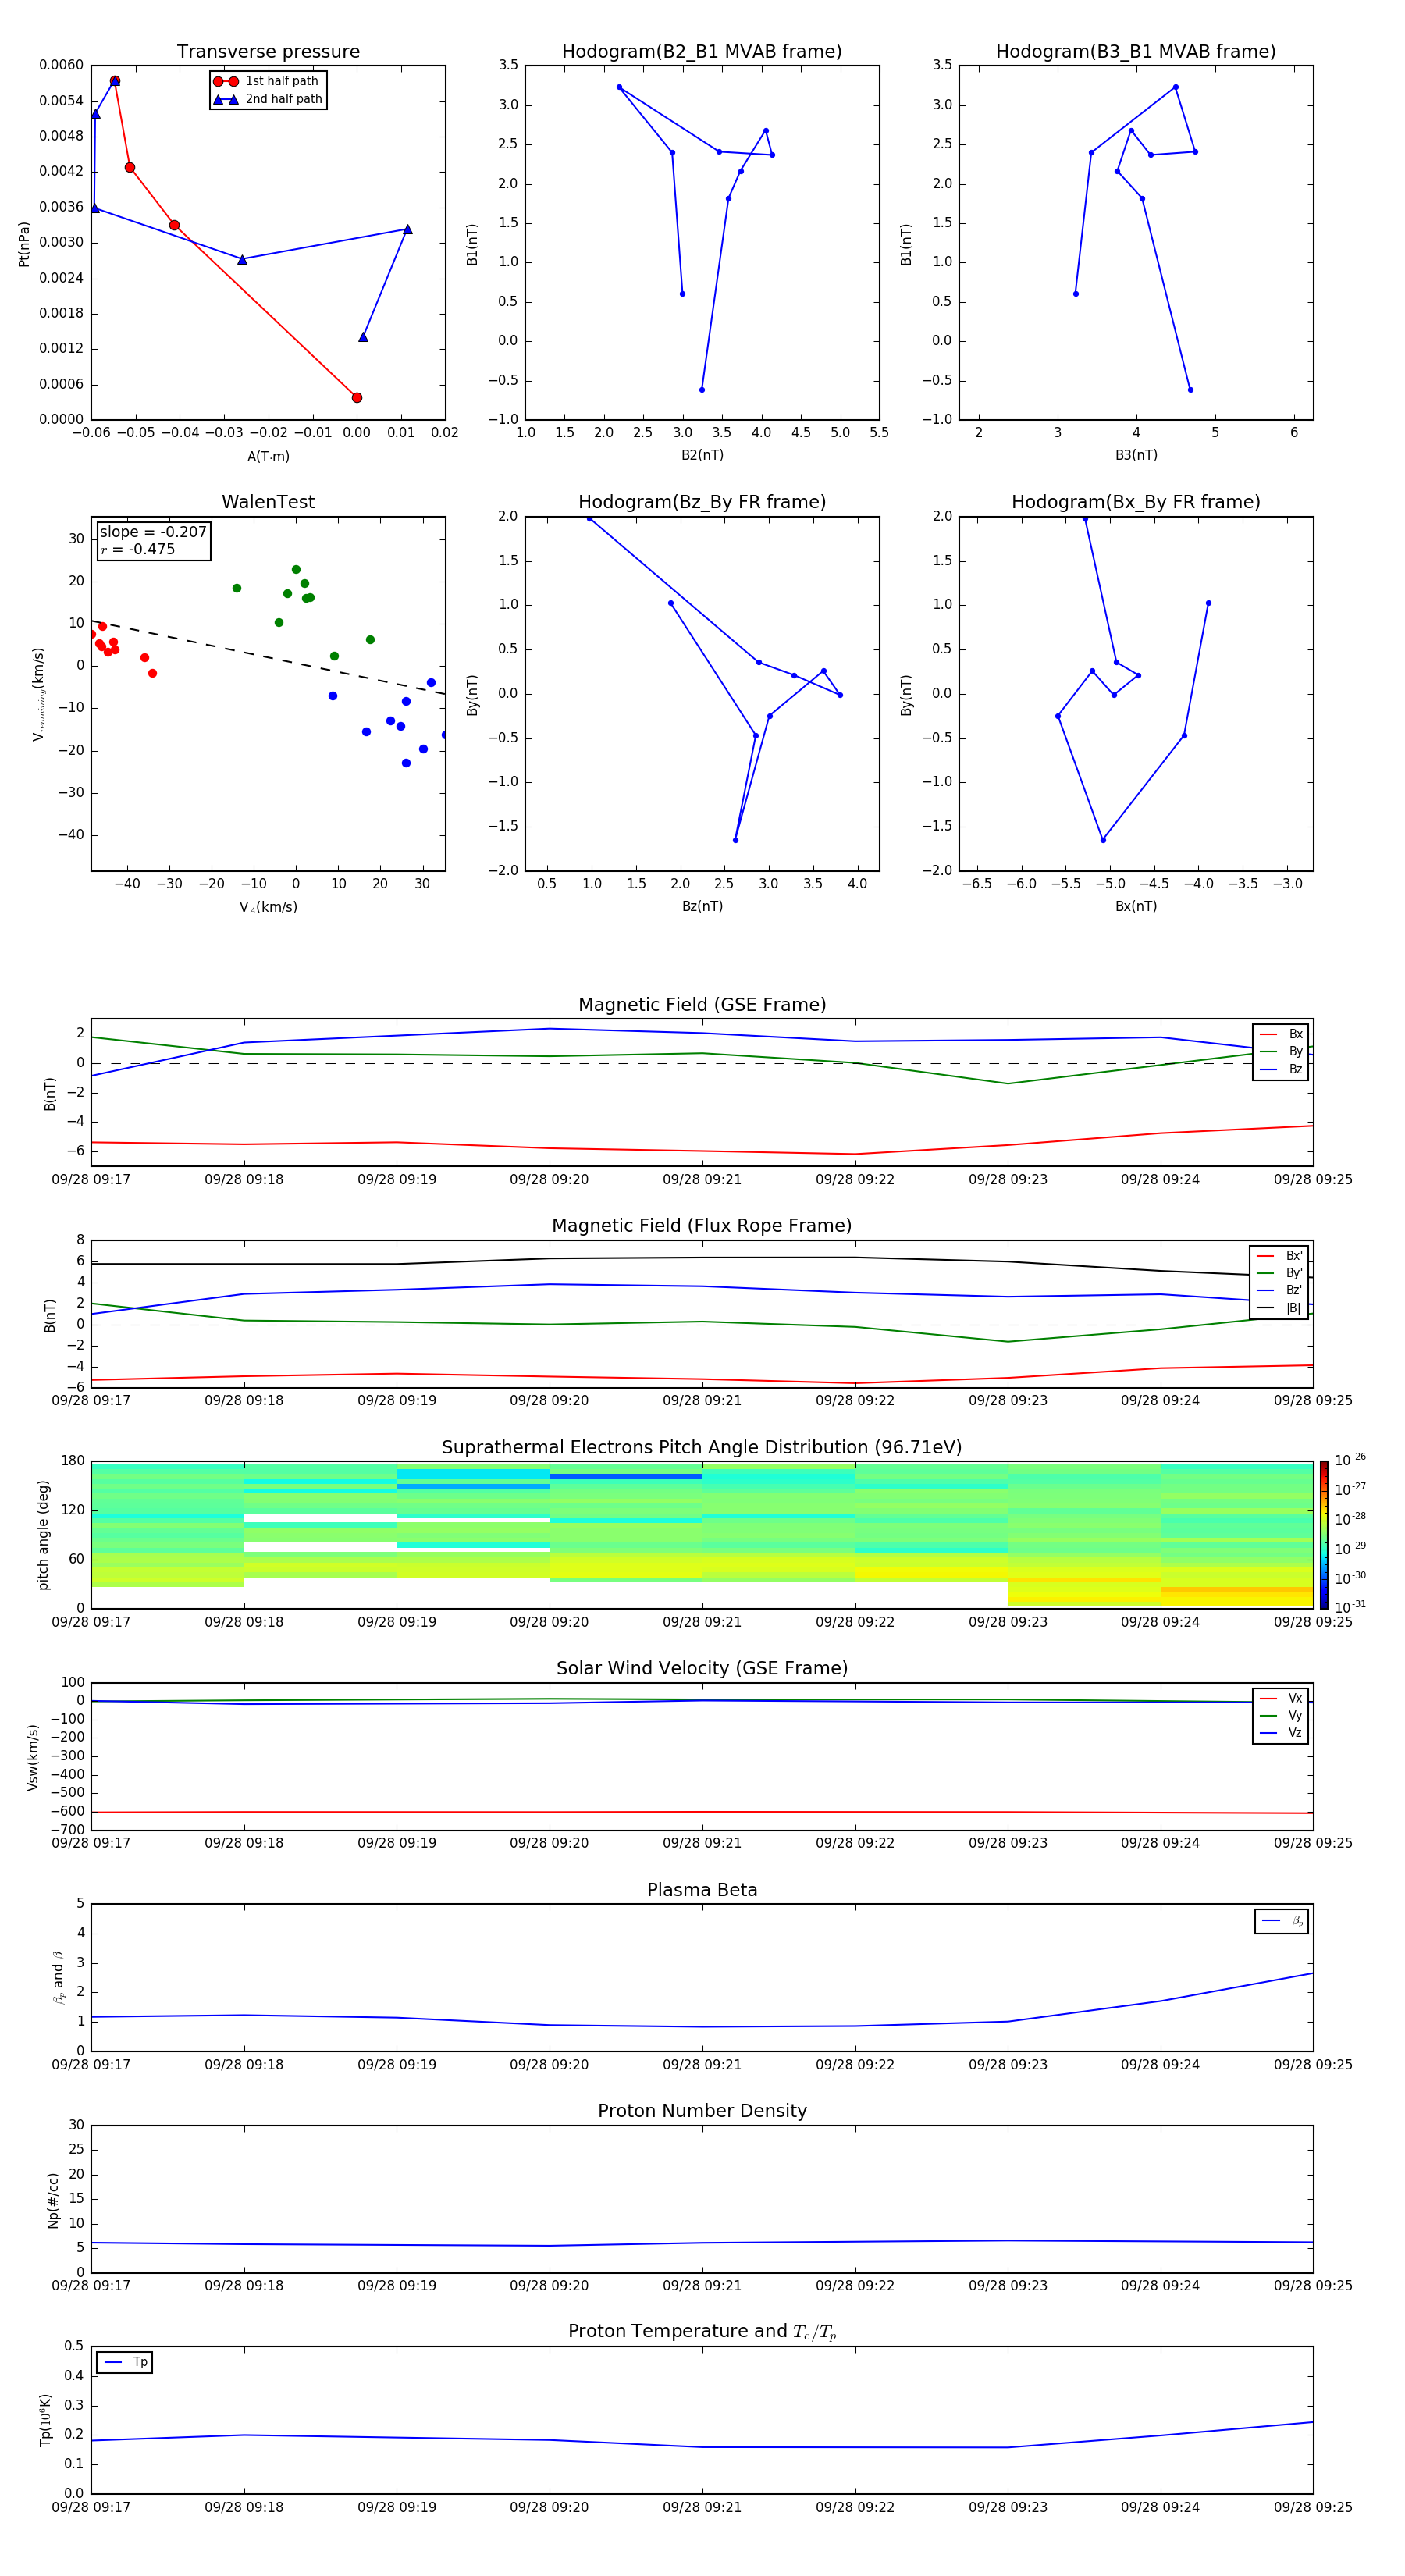Click the 'Magnetic Field (GSE Frame)' title
Screen dimensions: 1405x2576
(702, 1005)
